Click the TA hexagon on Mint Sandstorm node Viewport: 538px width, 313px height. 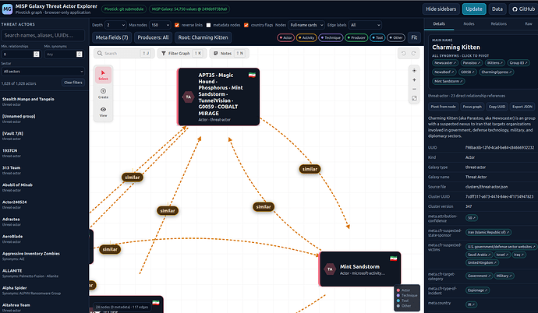330,269
